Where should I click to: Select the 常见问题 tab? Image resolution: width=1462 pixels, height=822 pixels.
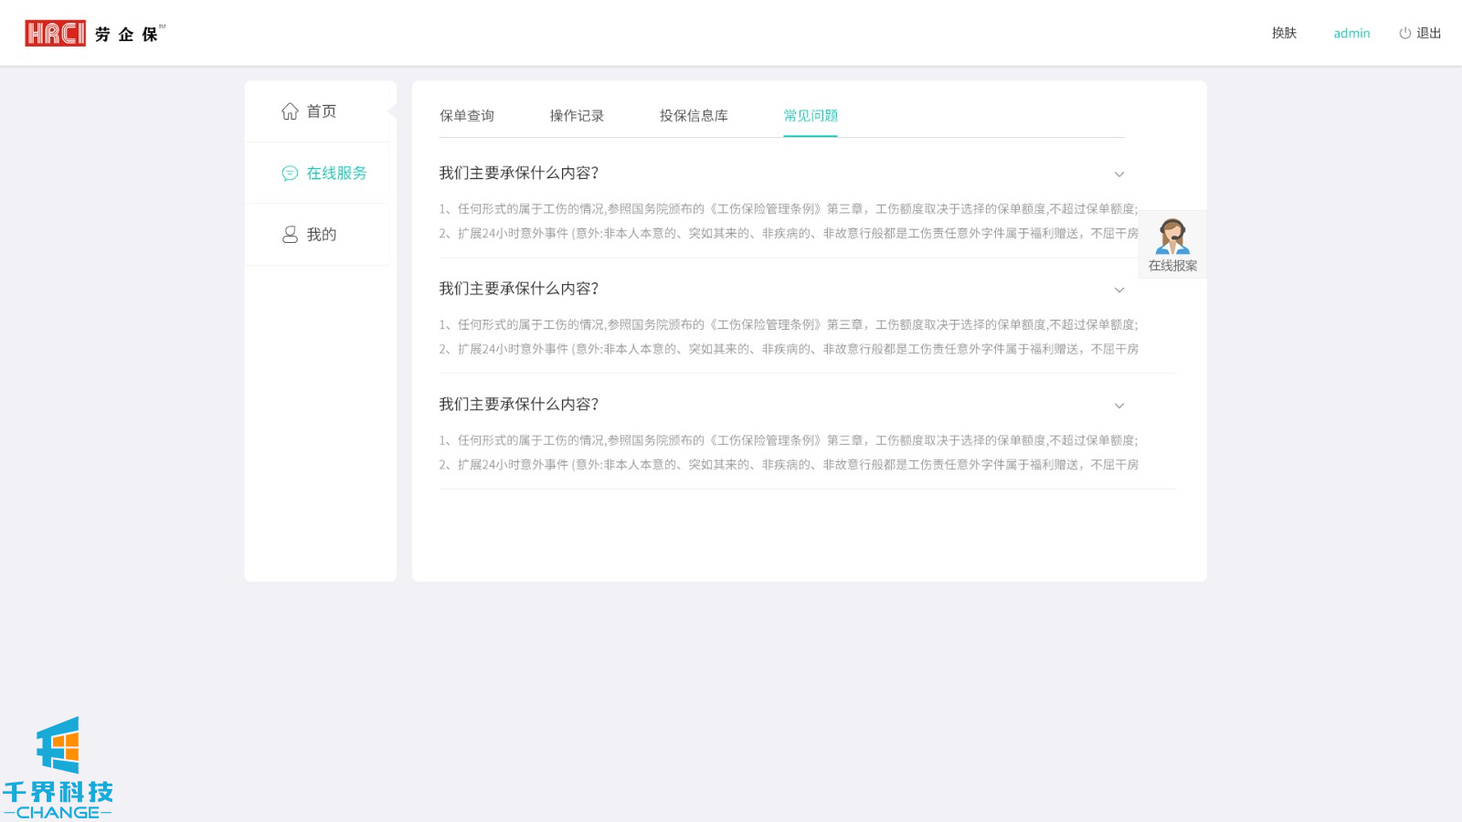(x=810, y=116)
